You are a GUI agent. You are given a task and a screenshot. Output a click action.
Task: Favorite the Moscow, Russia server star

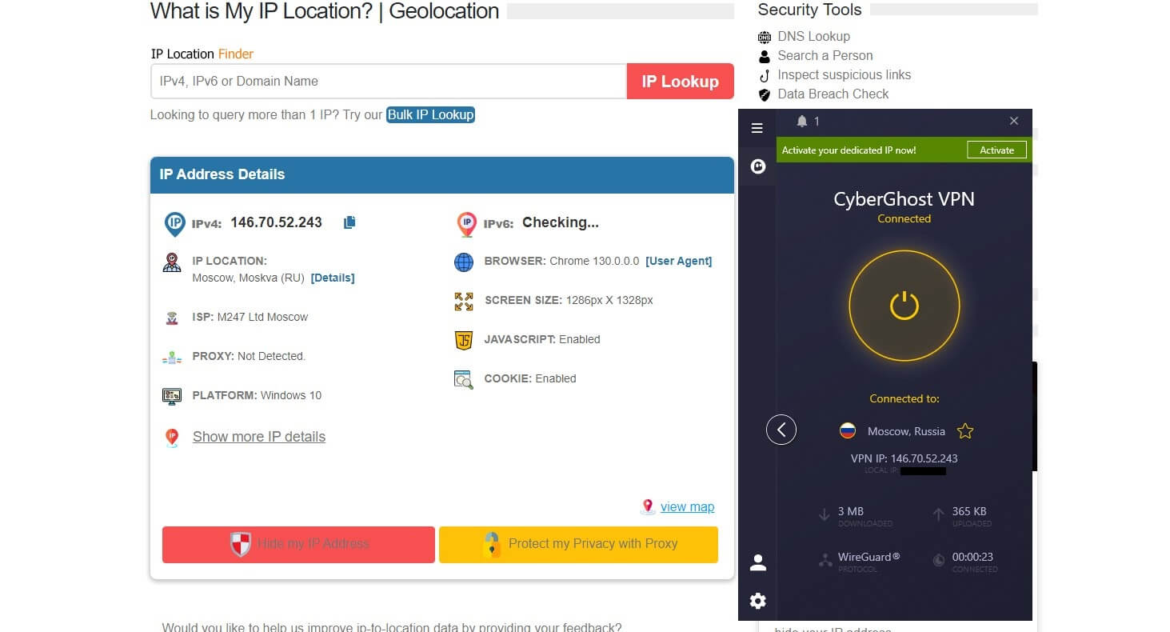pos(964,430)
